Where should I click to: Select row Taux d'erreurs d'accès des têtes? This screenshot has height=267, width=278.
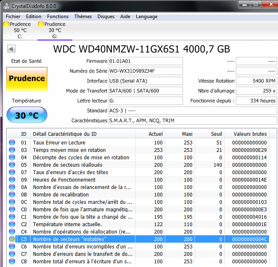point(138,172)
